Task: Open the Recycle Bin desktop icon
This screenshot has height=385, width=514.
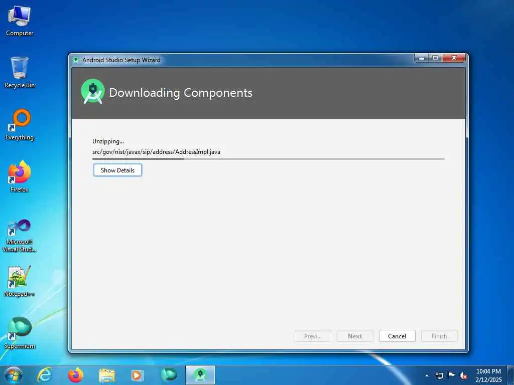Action: point(20,72)
